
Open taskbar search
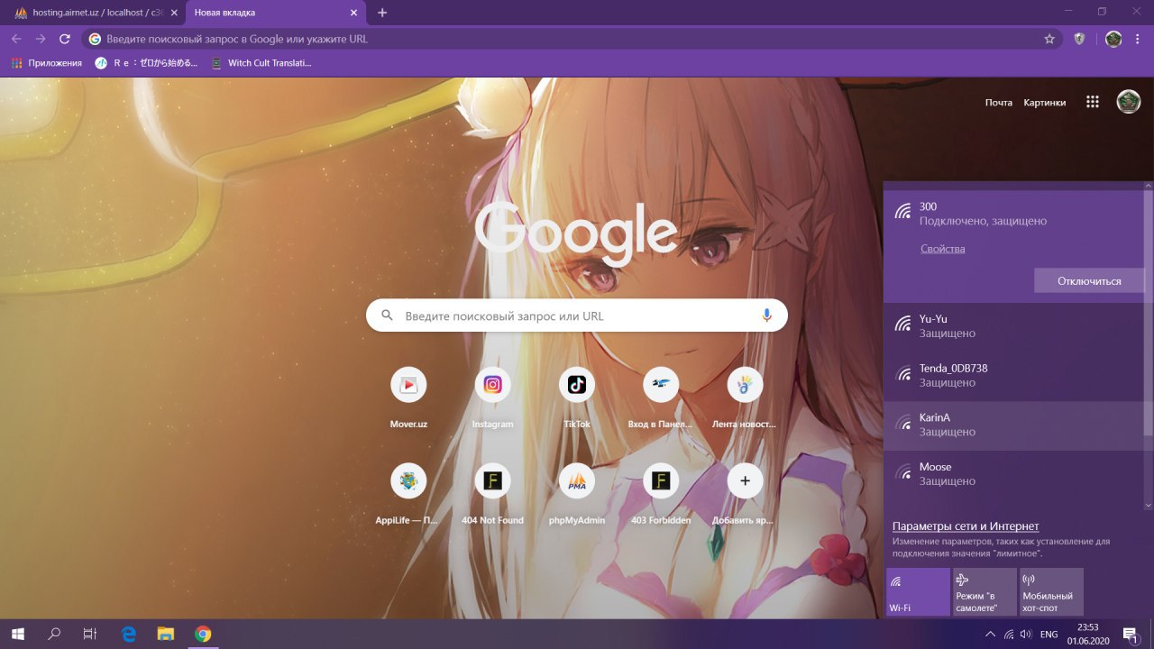point(54,634)
